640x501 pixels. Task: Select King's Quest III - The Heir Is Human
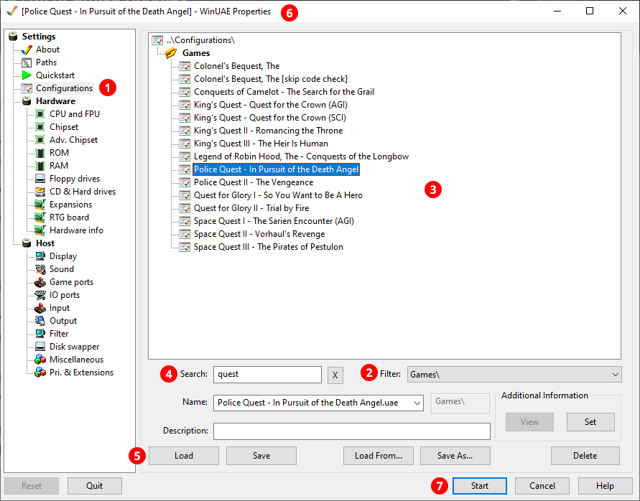point(261,144)
